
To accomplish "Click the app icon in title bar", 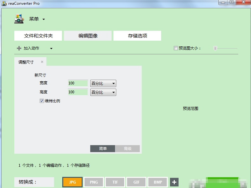I will [x=4, y=3].
